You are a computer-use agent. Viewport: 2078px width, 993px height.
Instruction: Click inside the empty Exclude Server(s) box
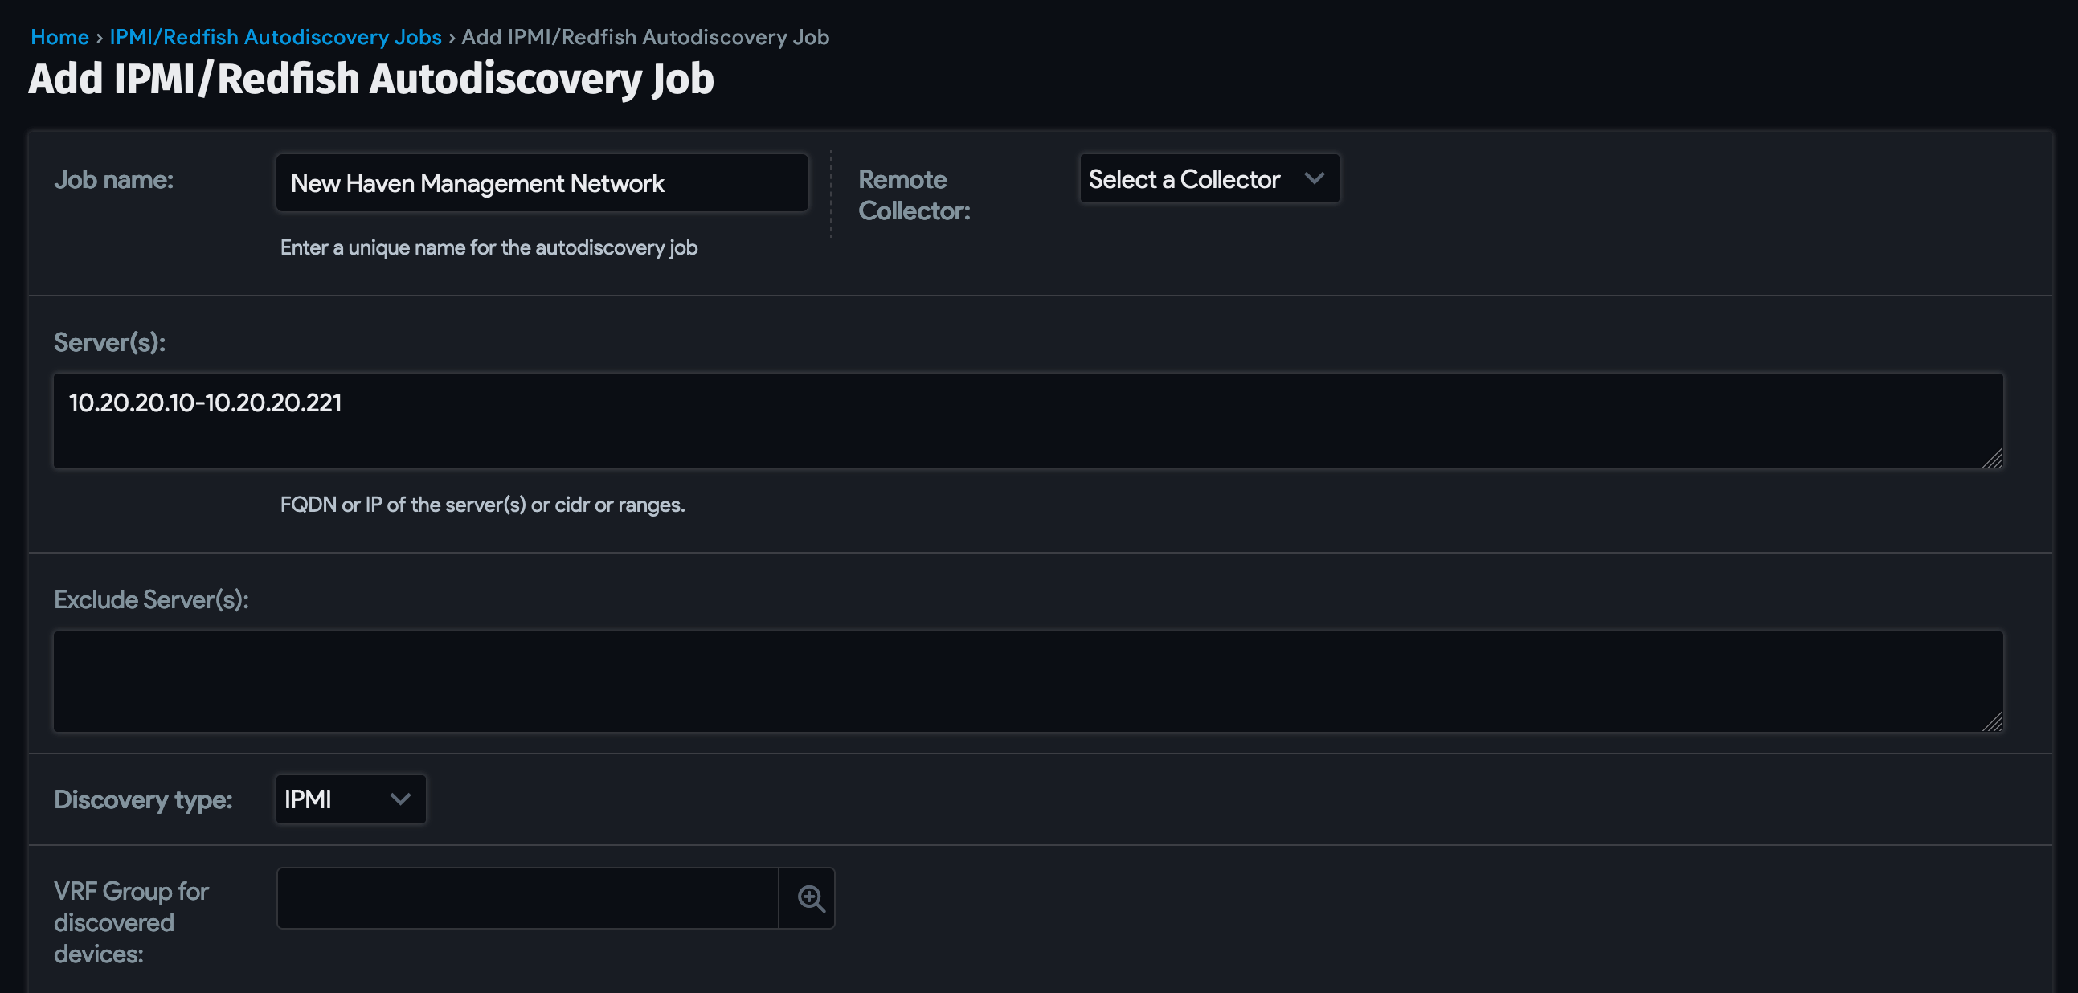(x=1025, y=681)
